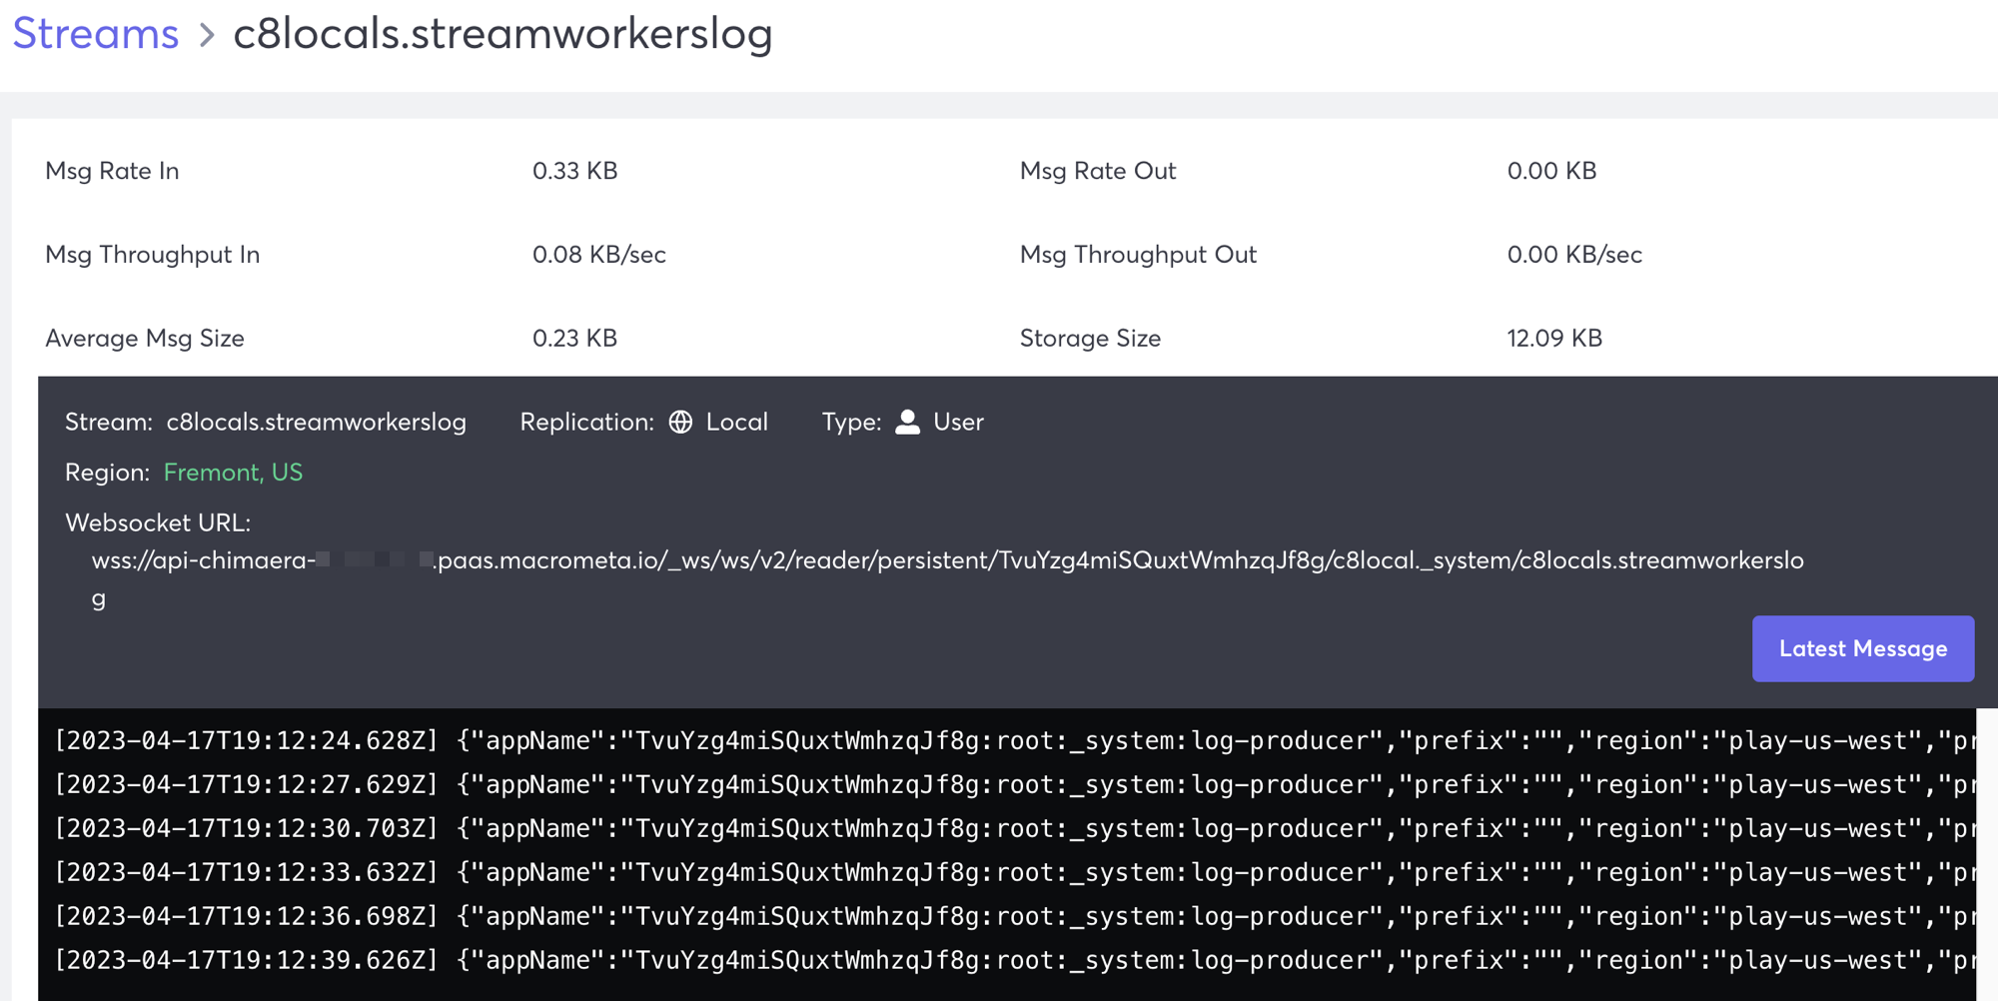
Task: Click the Local replication label
Action: (737, 422)
